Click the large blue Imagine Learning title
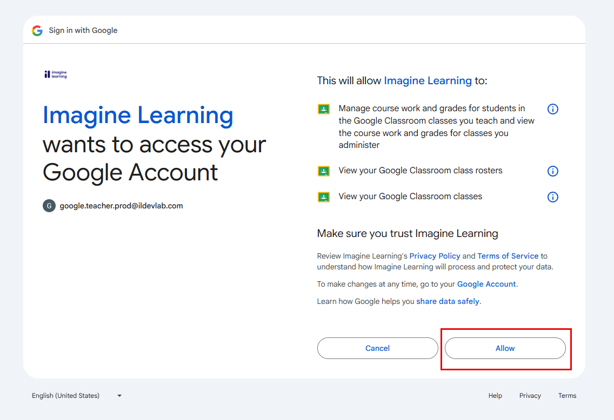 click(138, 116)
